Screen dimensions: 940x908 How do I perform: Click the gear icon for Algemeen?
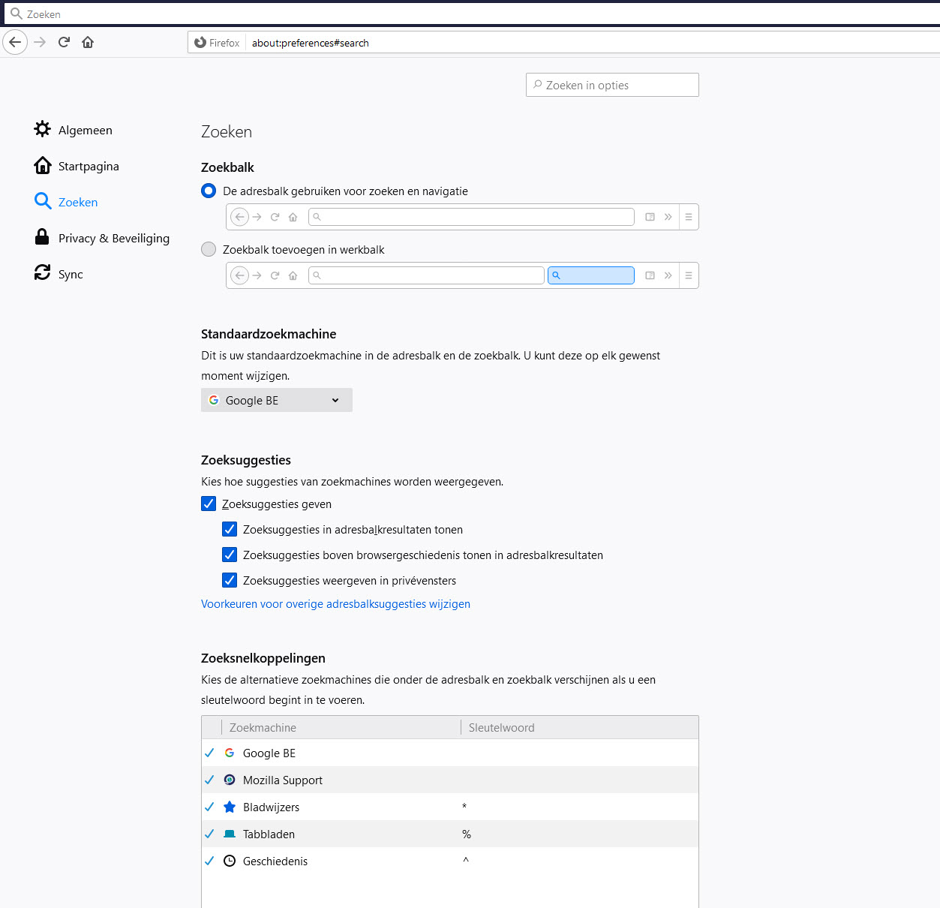(43, 129)
